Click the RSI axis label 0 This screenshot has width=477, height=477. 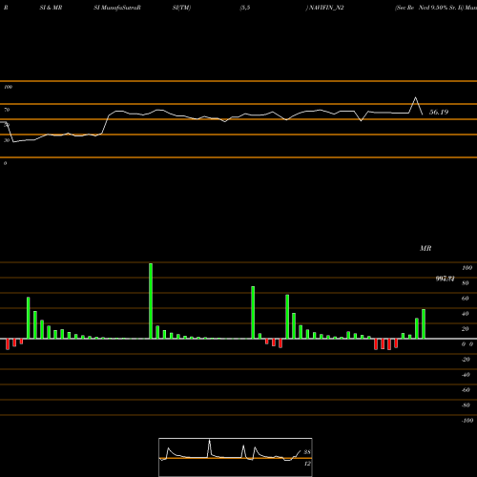[x=5, y=163]
